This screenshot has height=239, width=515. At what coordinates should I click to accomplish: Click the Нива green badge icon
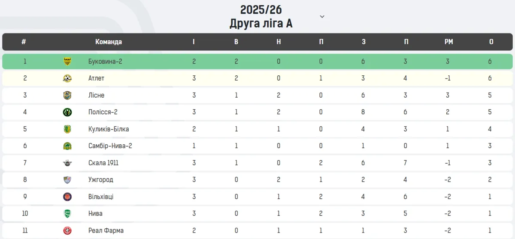pos(67,214)
